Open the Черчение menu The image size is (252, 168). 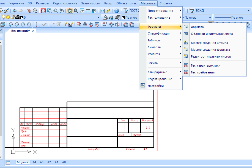point(17,3)
